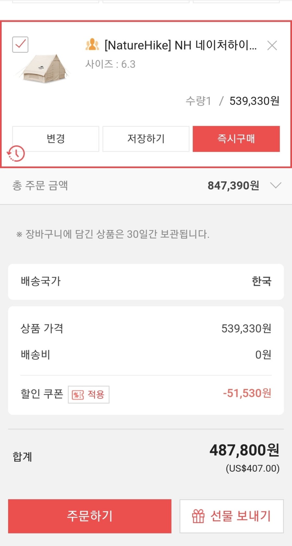Tap the discount amount -51,530원
The width and height of the screenshot is (292, 546).
(x=247, y=393)
